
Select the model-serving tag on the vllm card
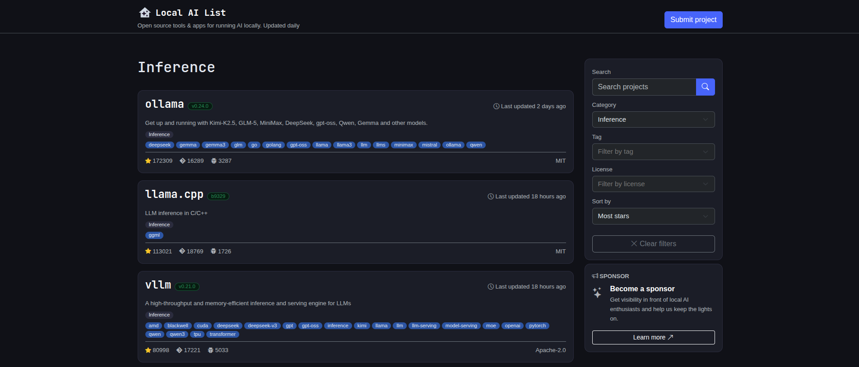461,326
